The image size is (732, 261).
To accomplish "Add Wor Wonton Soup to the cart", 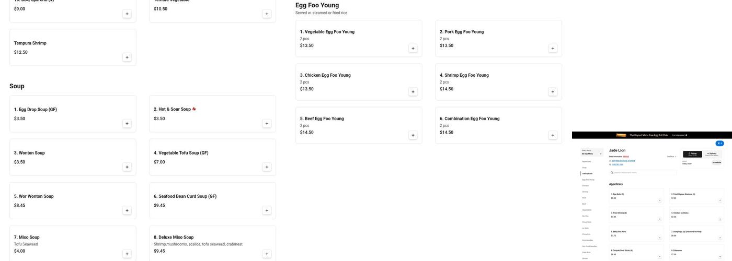I will 127,210.
